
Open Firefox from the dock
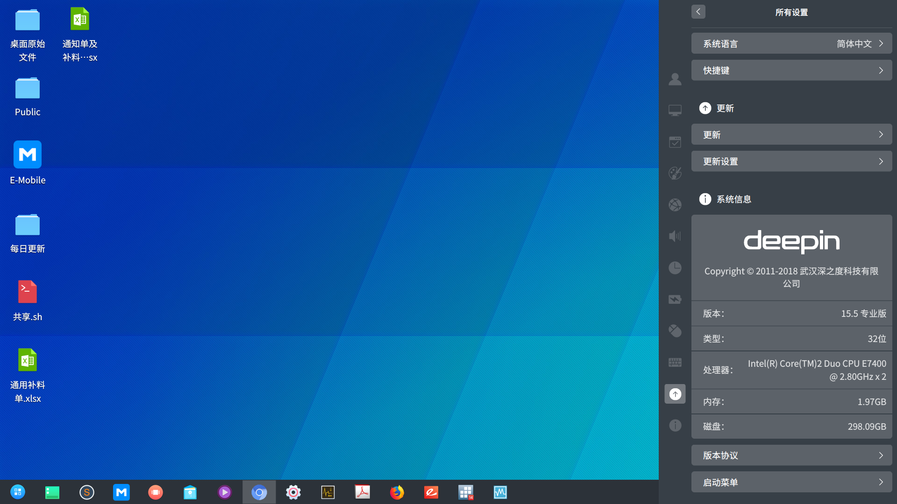[x=397, y=492]
